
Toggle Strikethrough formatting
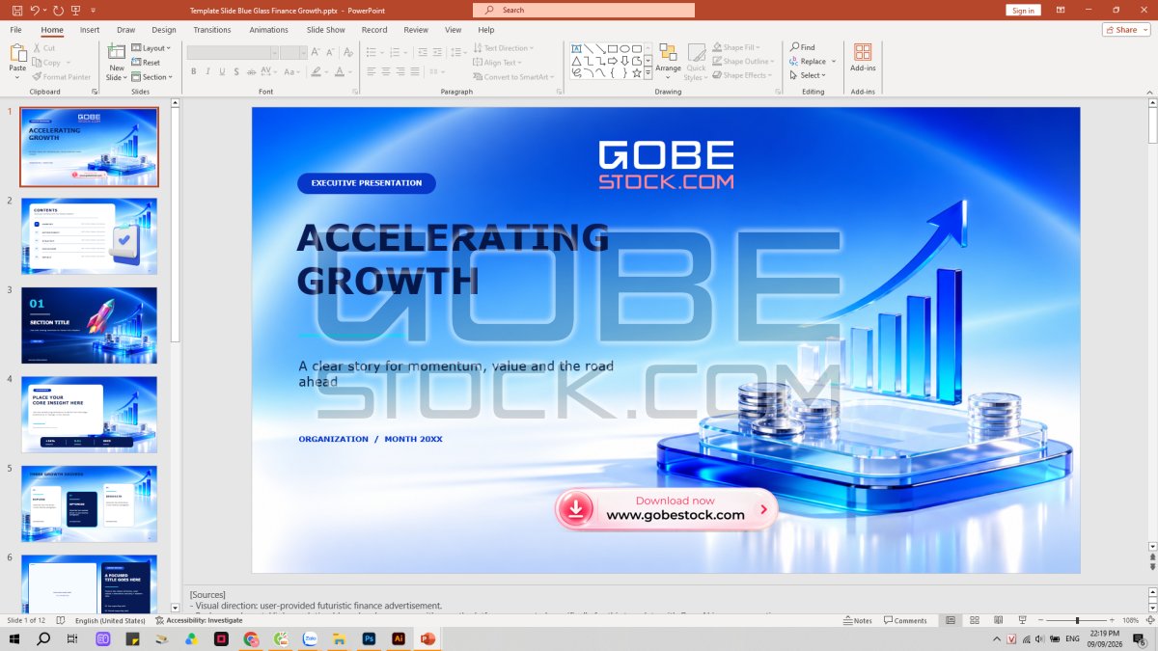(x=251, y=71)
